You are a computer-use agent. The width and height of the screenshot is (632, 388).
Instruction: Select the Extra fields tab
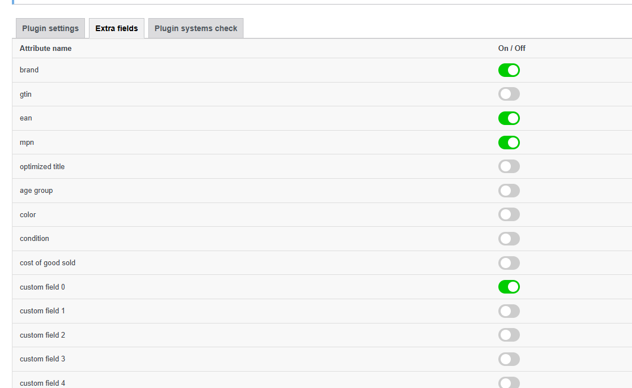(x=117, y=29)
